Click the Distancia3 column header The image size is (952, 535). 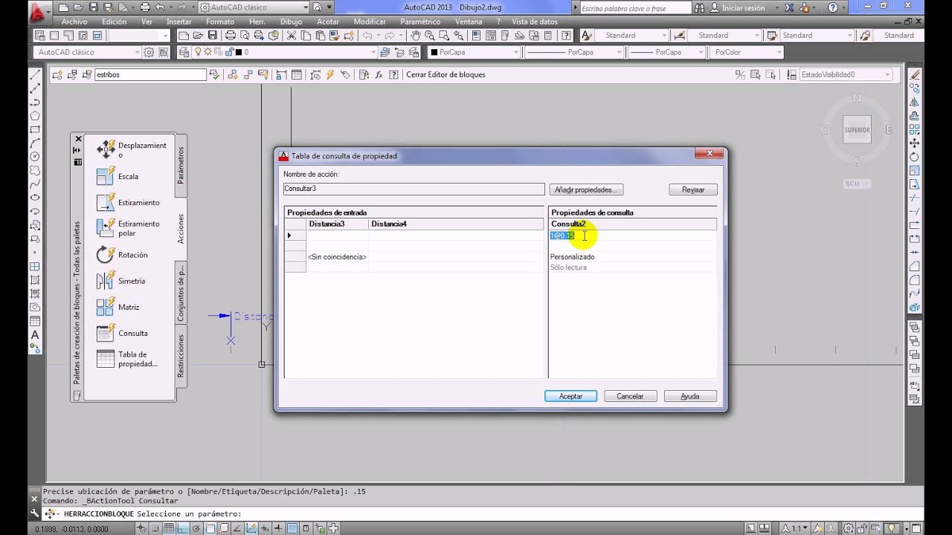[x=337, y=224]
